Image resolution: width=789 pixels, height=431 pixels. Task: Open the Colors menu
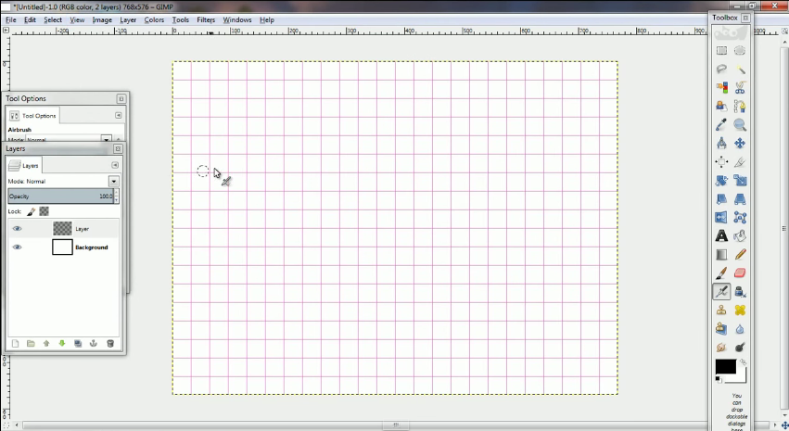pos(154,20)
